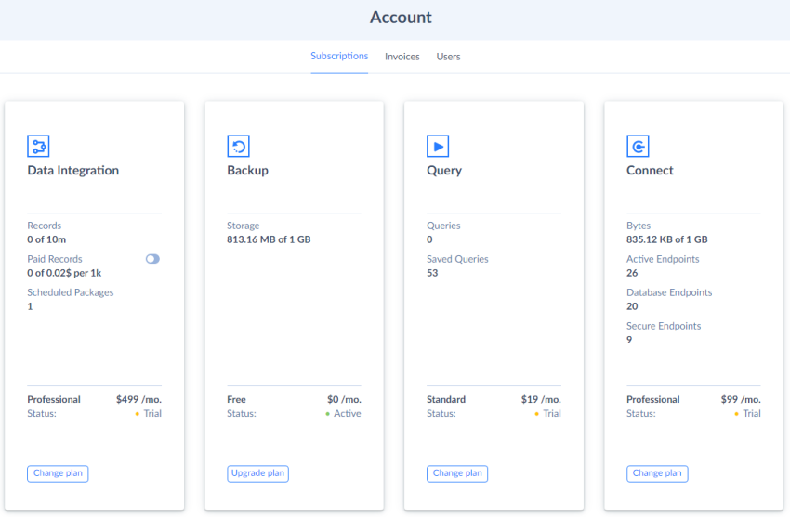
Task: Click the Queries label on Query card
Action: [x=443, y=226]
